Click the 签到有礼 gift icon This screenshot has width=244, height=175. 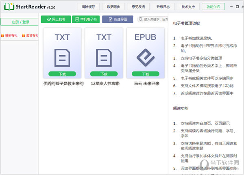(2, 36)
